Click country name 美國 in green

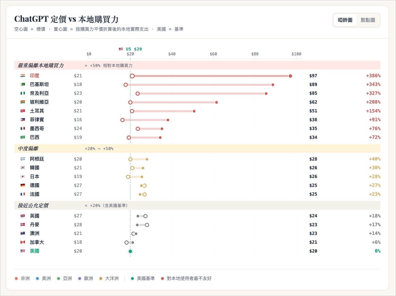[x=35, y=251]
